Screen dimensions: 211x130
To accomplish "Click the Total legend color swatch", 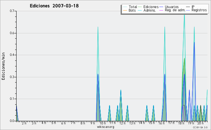I will (125, 7).
